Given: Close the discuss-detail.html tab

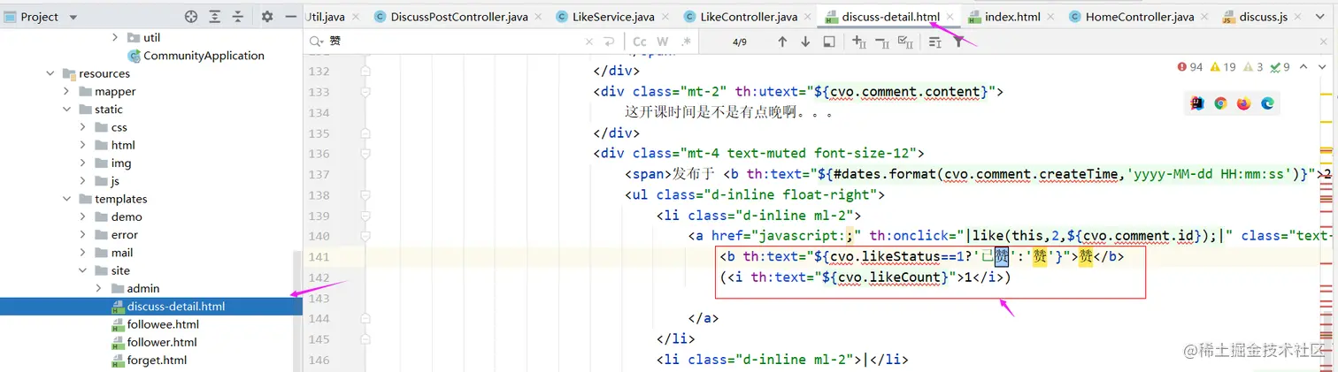Looking at the screenshot, I should pos(951,17).
